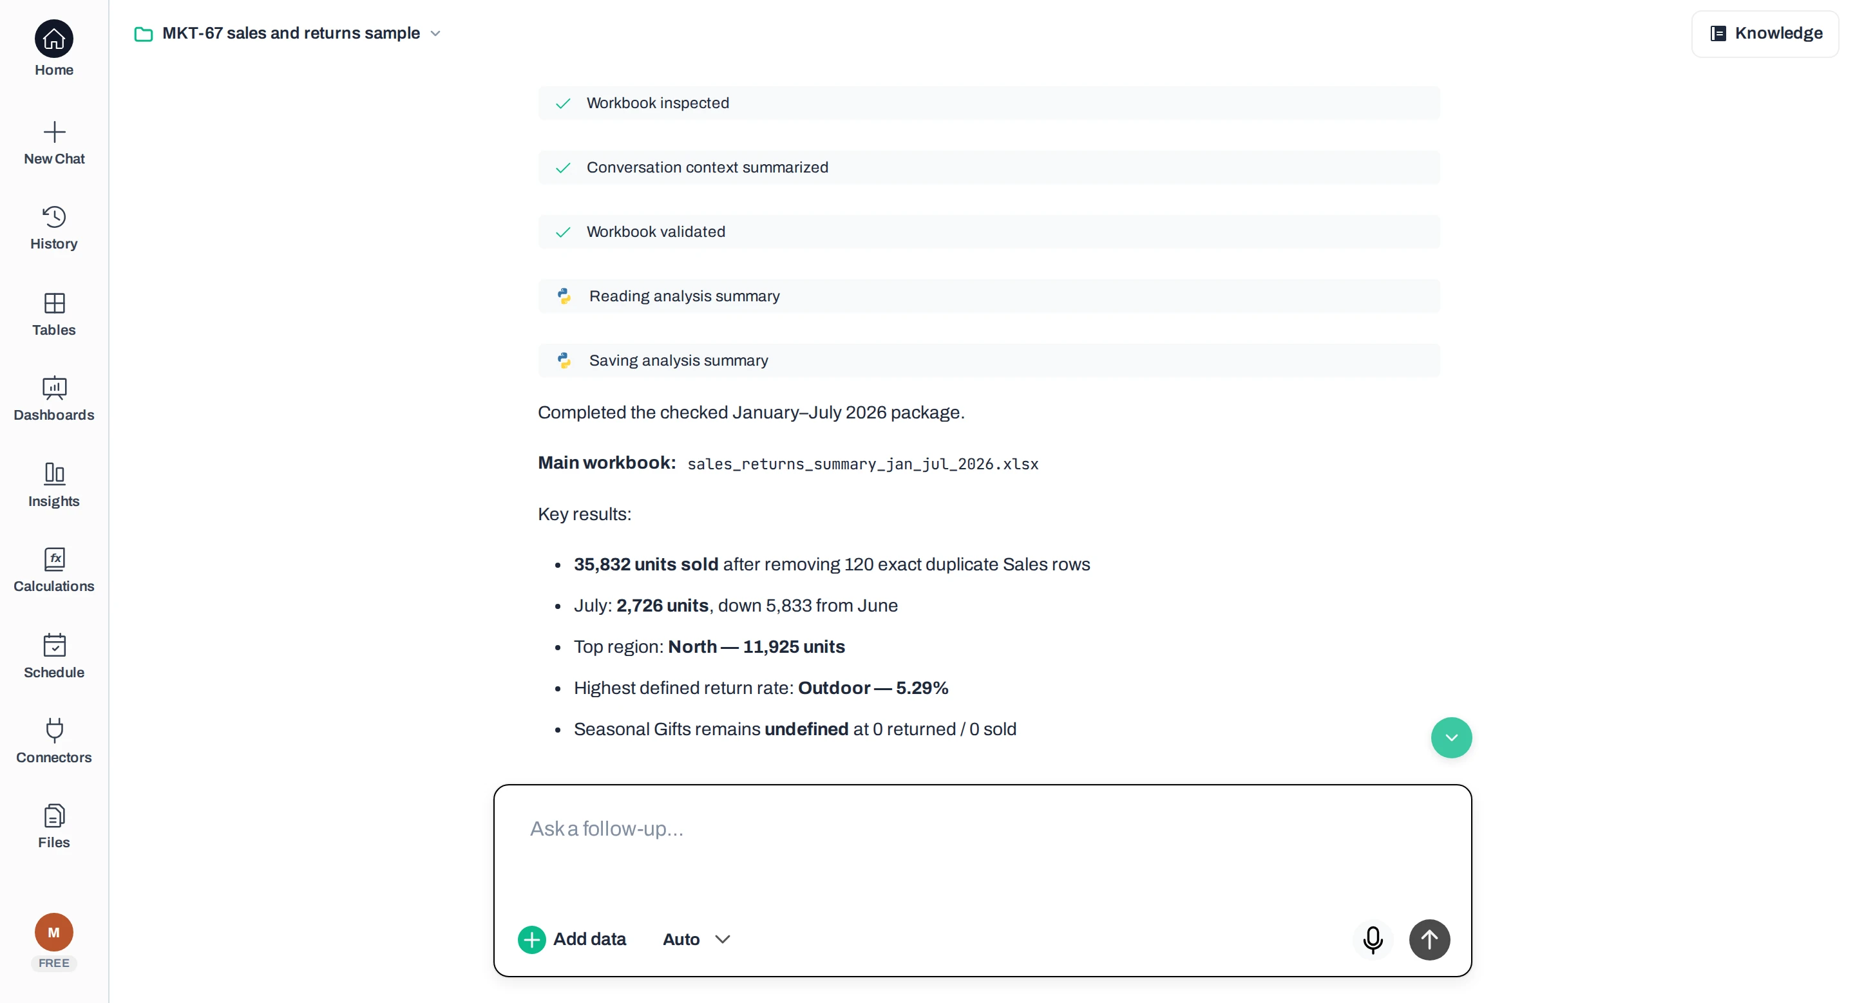
Task: Click the Key results heading
Action: [584, 514]
